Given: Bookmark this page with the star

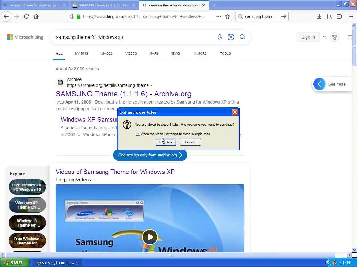Looking at the screenshot, I should click(x=227, y=16).
